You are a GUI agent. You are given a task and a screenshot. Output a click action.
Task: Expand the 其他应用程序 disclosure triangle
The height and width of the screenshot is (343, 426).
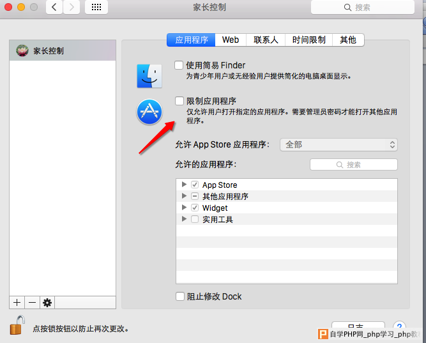[x=184, y=196]
